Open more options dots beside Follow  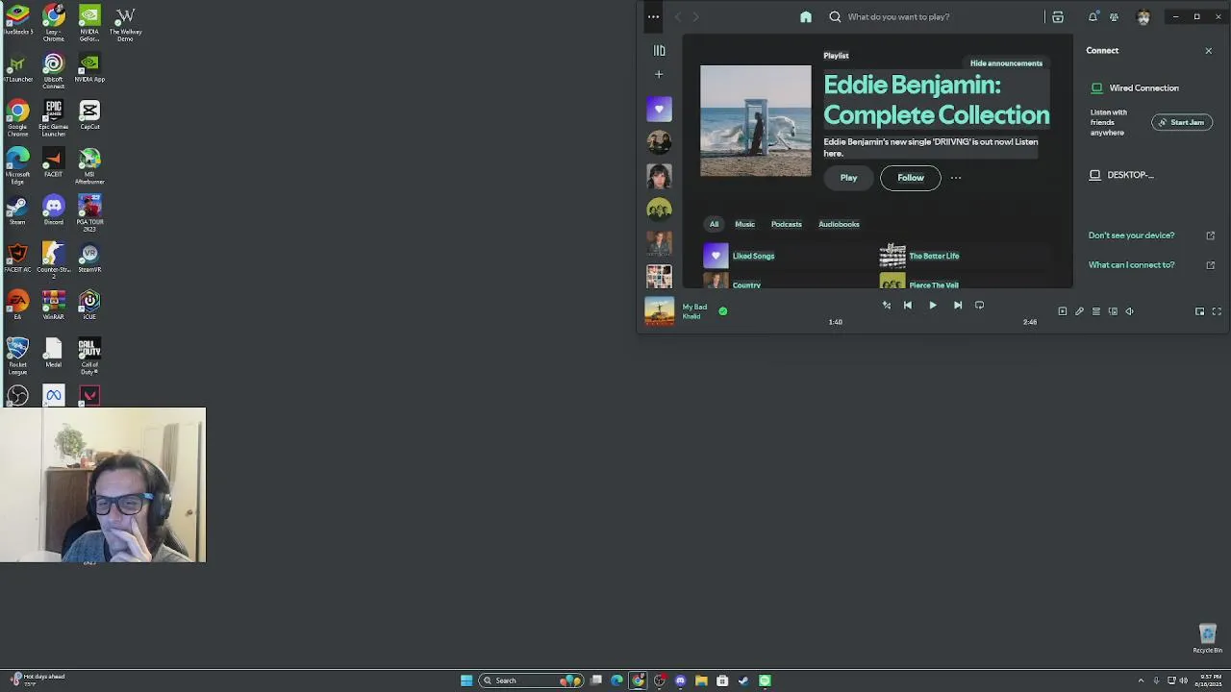click(x=956, y=178)
